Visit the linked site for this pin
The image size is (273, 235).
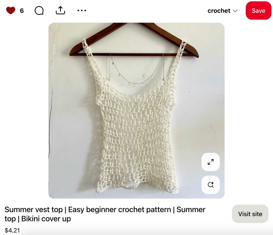(250, 214)
